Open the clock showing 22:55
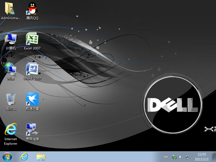 point(202,157)
